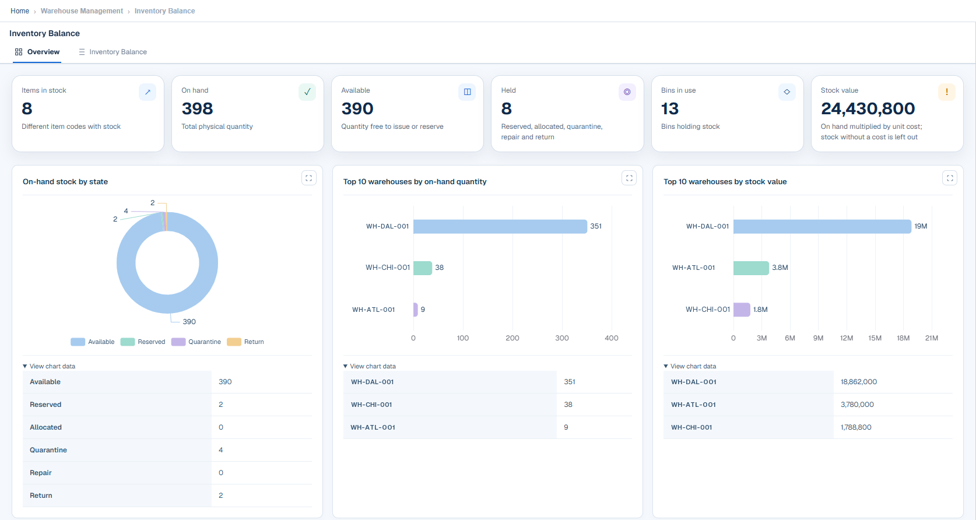The height and width of the screenshot is (520, 976).
Task: Click the WH-CHI-001 bar in on-hand quantity chart
Action: click(x=423, y=268)
